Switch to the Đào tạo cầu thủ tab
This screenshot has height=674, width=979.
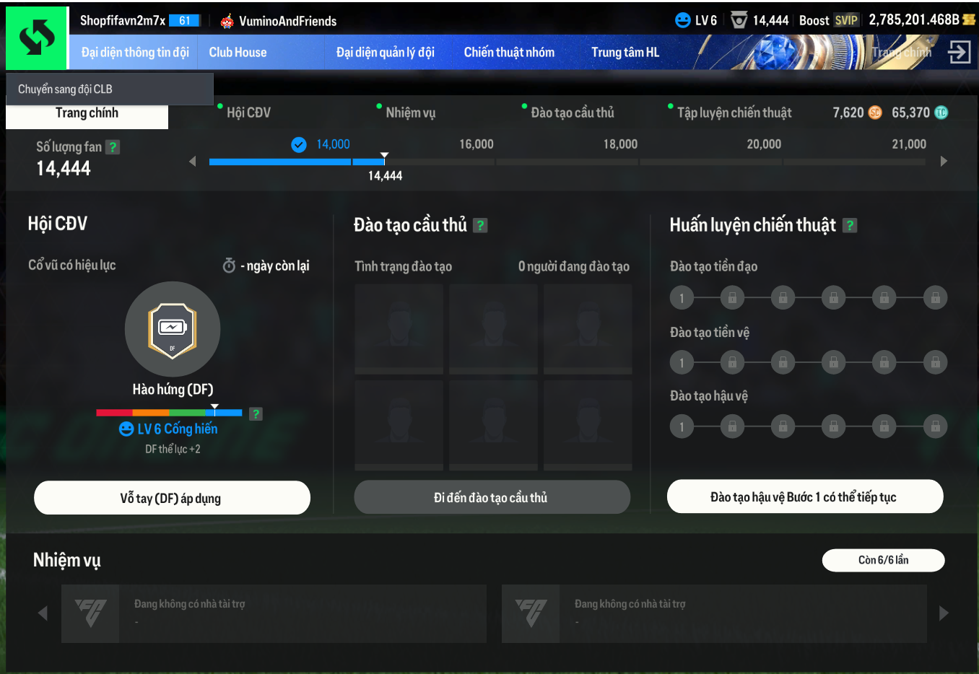point(572,113)
